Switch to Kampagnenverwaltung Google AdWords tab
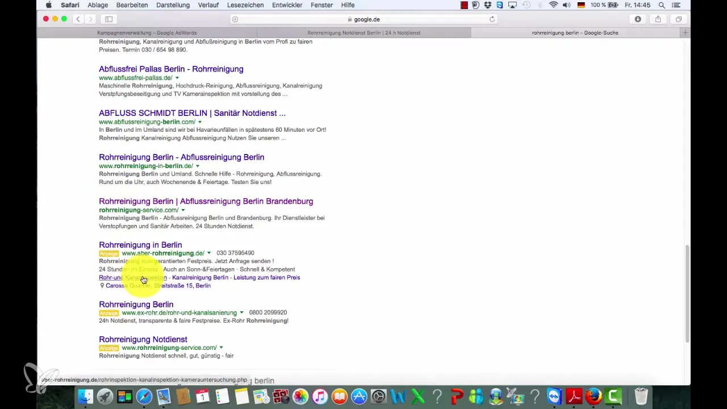This screenshot has width=727, height=409. [147, 33]
